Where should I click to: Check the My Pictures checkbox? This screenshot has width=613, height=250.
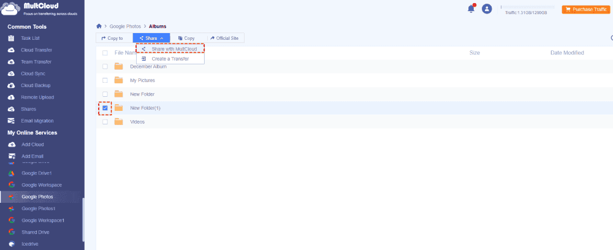coord(105,80)
